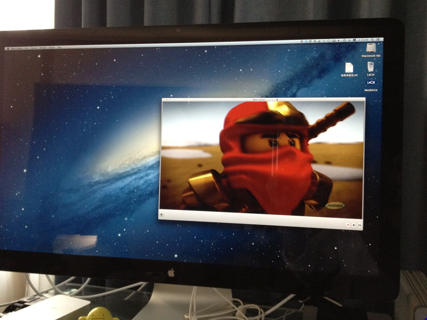Minimize the Bear's Hand window
This screenshot has height=320, width=427.
click(167, 99)
